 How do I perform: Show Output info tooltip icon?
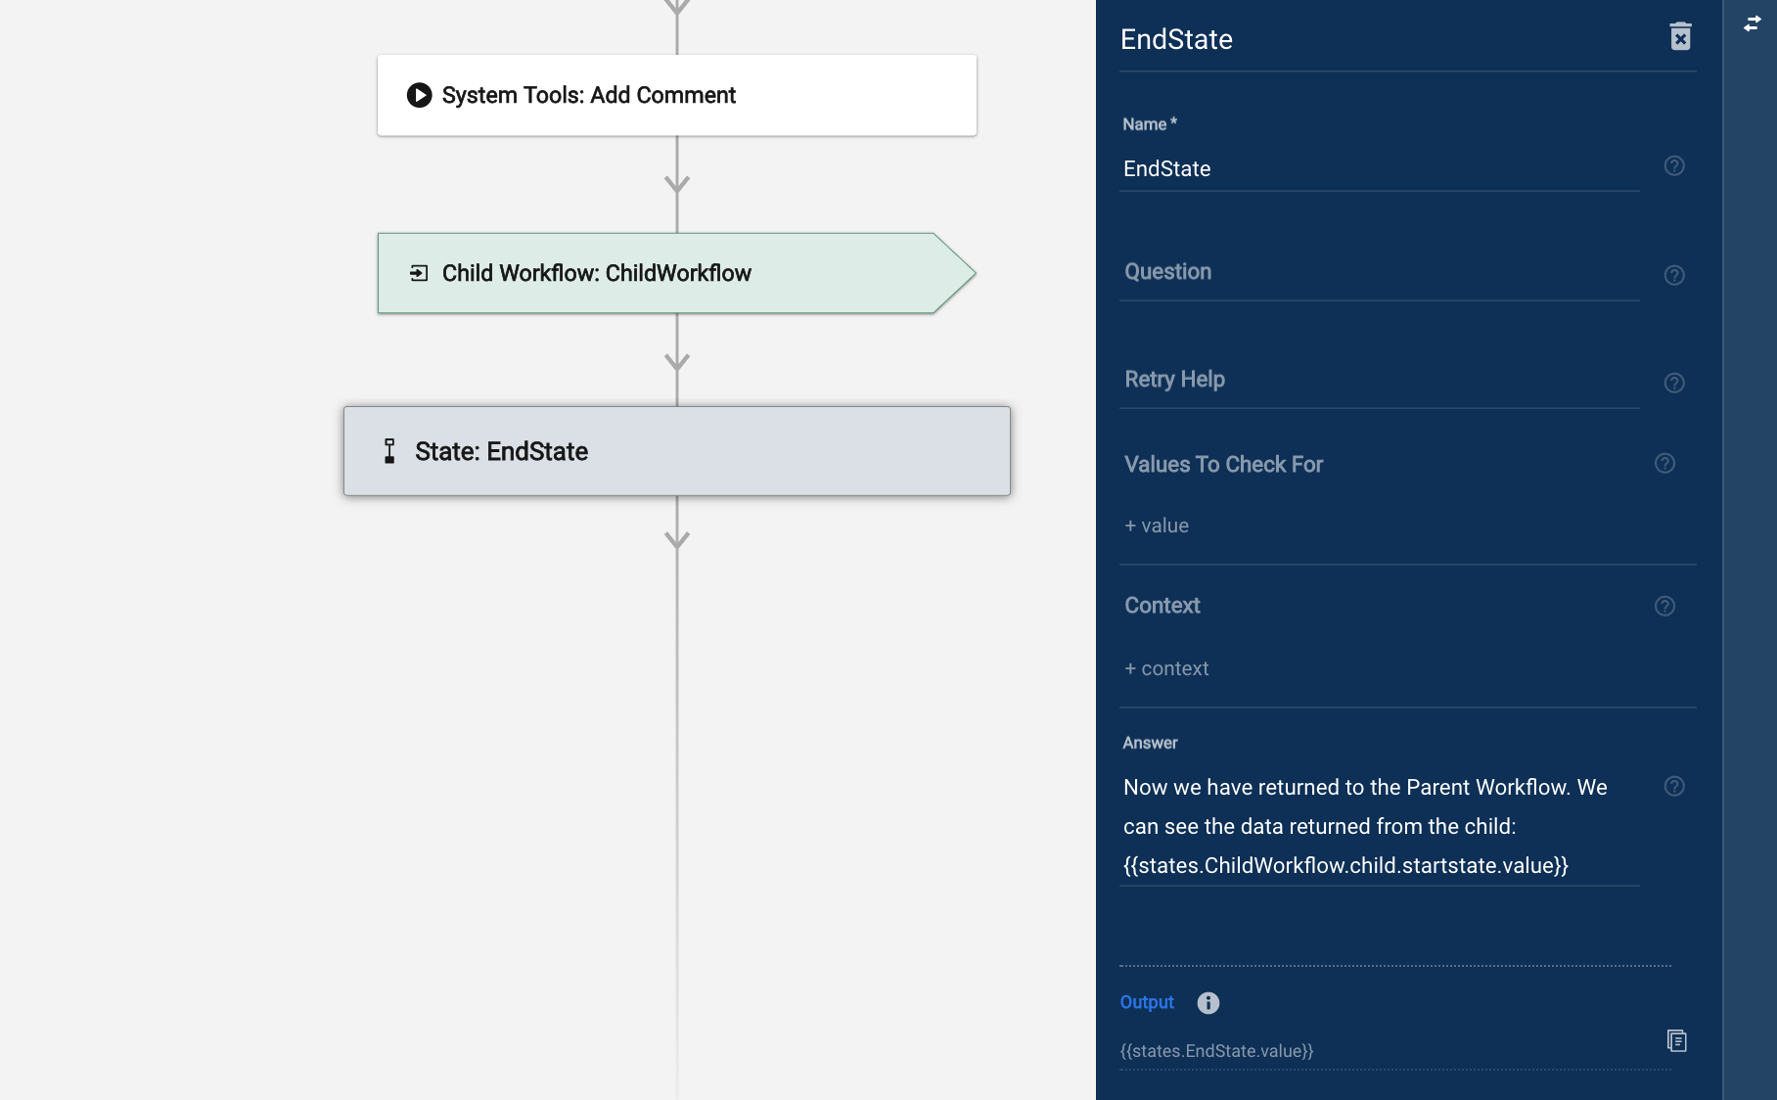click(x=1208, y=1003)
